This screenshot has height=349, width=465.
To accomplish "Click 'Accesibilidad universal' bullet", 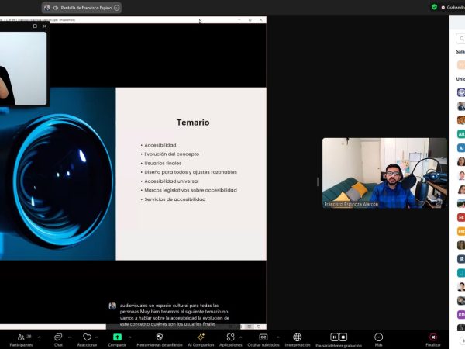I will point(171,181).
